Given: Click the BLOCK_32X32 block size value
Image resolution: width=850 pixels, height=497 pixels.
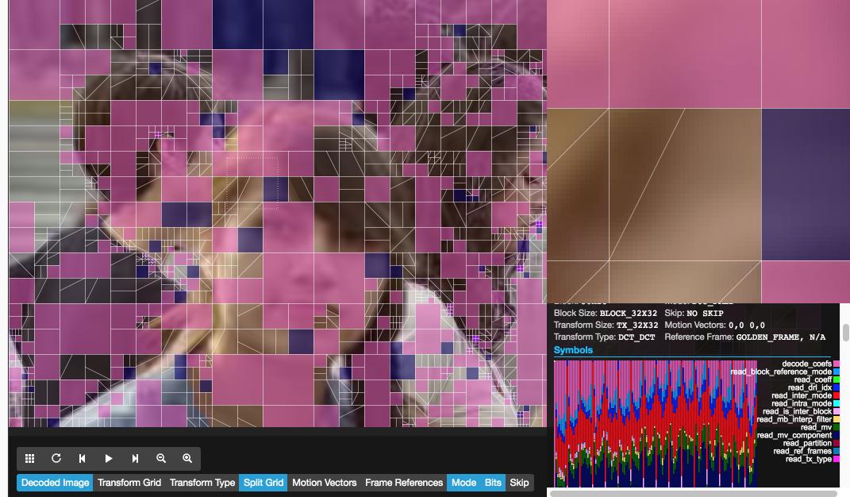Looking at the screenshot, I should tap(628, 313).
